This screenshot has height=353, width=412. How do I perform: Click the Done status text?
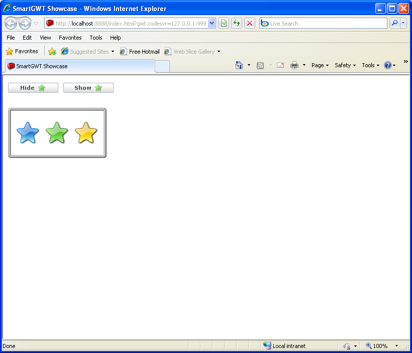9,346
